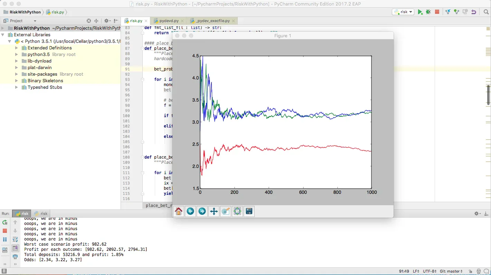491x275 pixels.
Task: Collapse the External Libraries node
Action: click(x=3, y=35)
